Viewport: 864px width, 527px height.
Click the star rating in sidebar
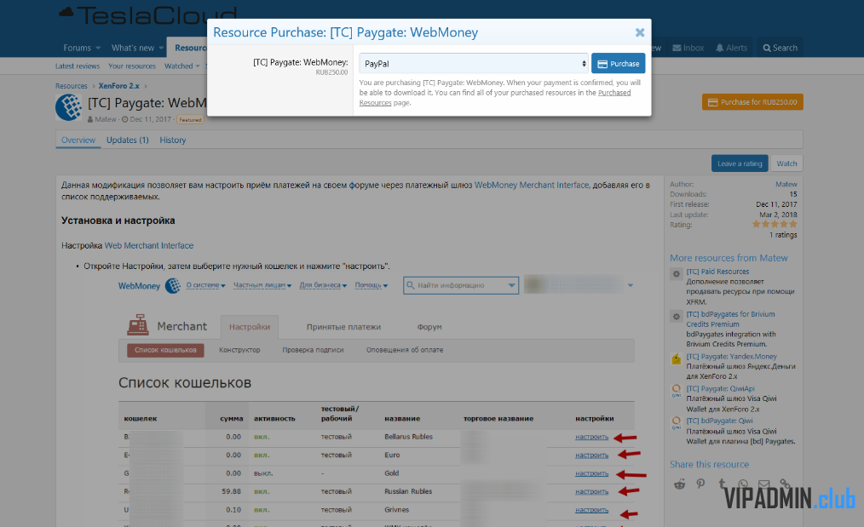(x=775, y=224)
